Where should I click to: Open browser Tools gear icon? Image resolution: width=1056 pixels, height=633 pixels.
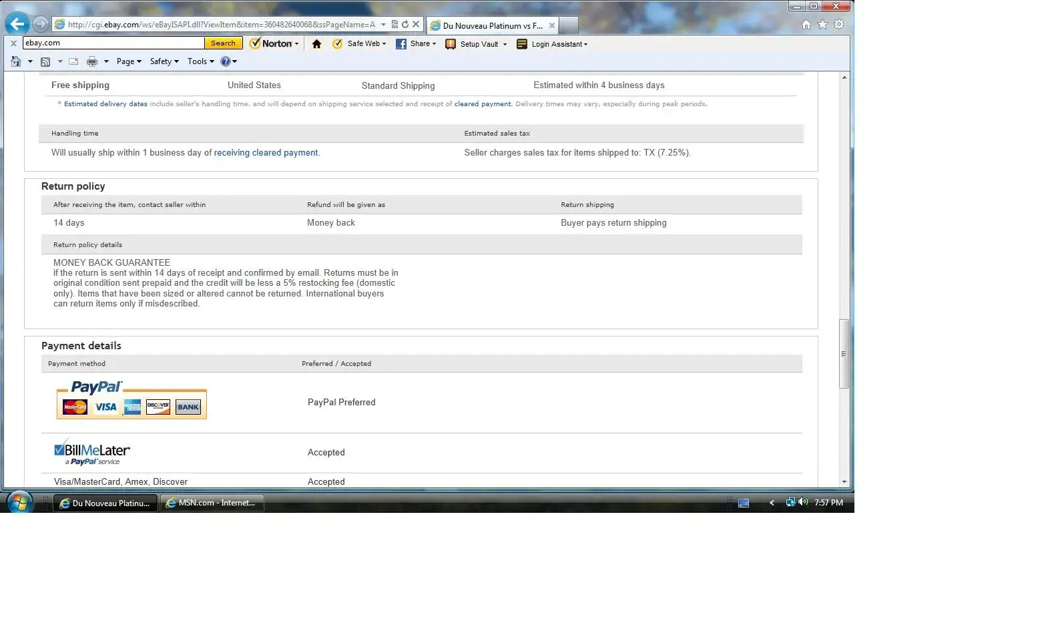[x=839, y=25]
